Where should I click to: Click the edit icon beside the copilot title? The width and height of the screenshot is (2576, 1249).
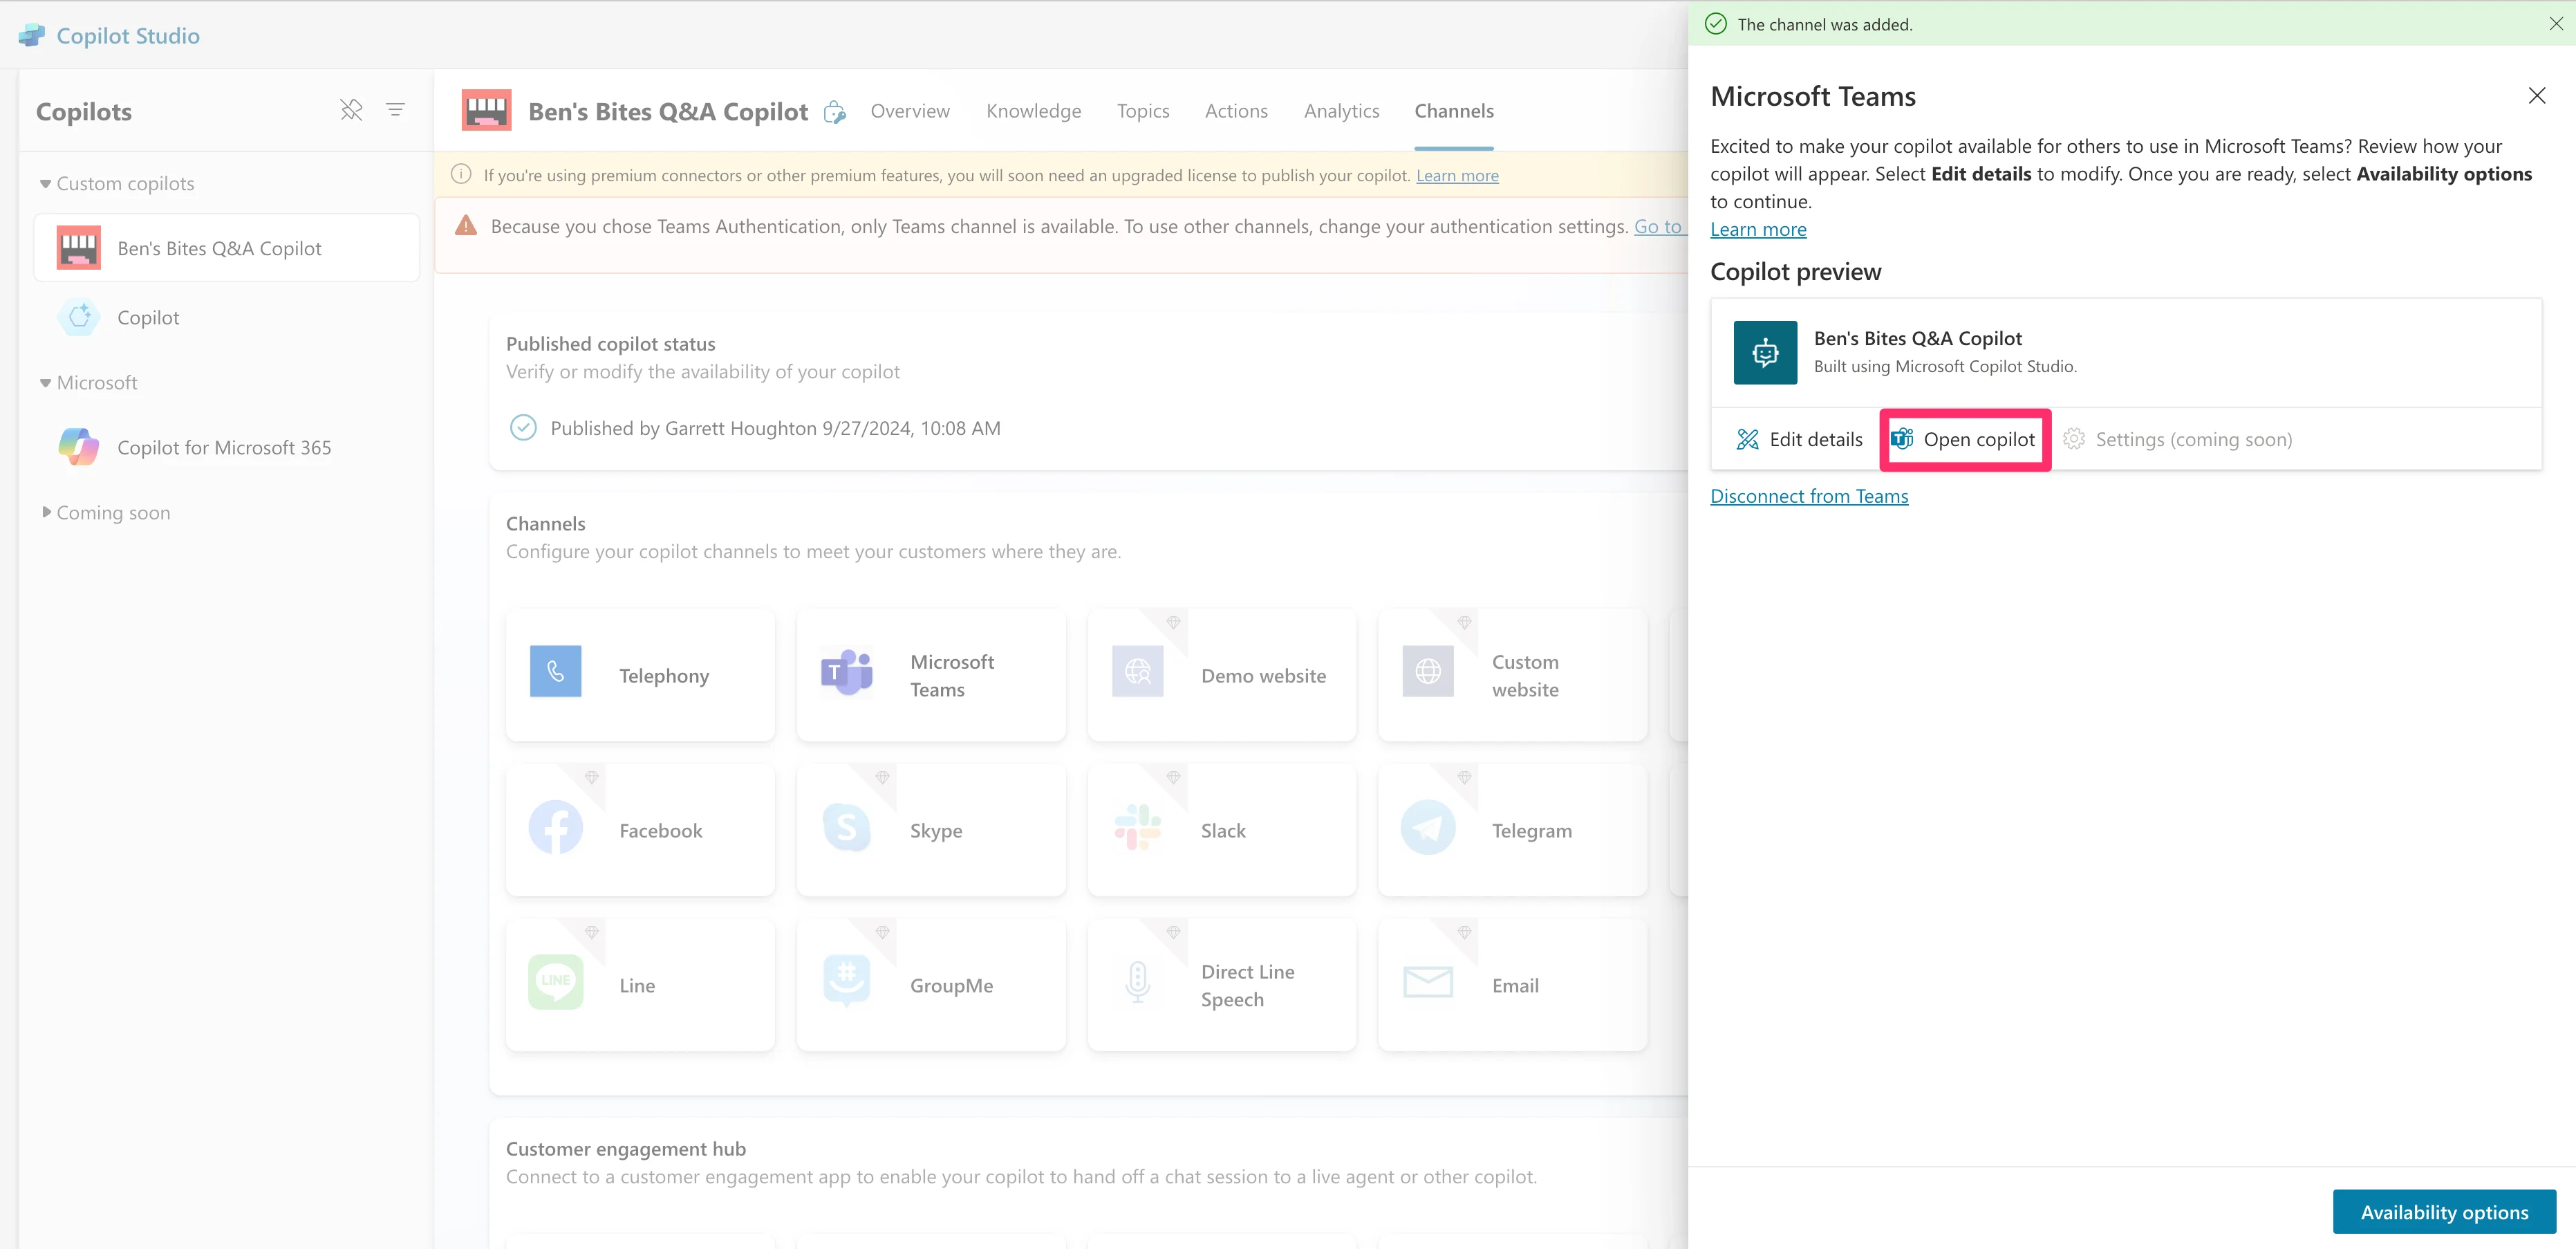(x=834, y=112)
